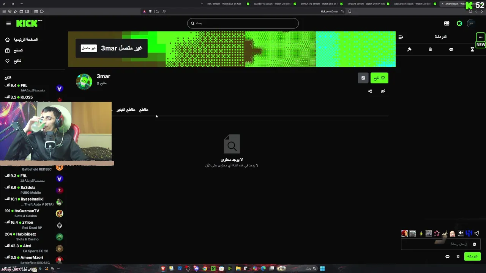
Task: Open the Kick hamburger menu
Action: [8, 23]
